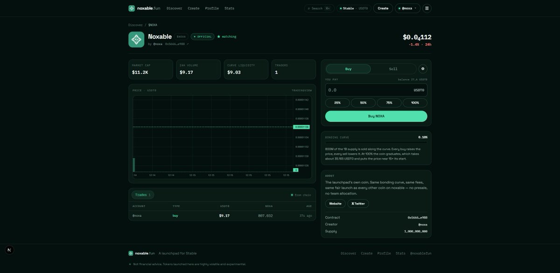Click the bonding curve 0.10% progress value

[x=423, y=137]
